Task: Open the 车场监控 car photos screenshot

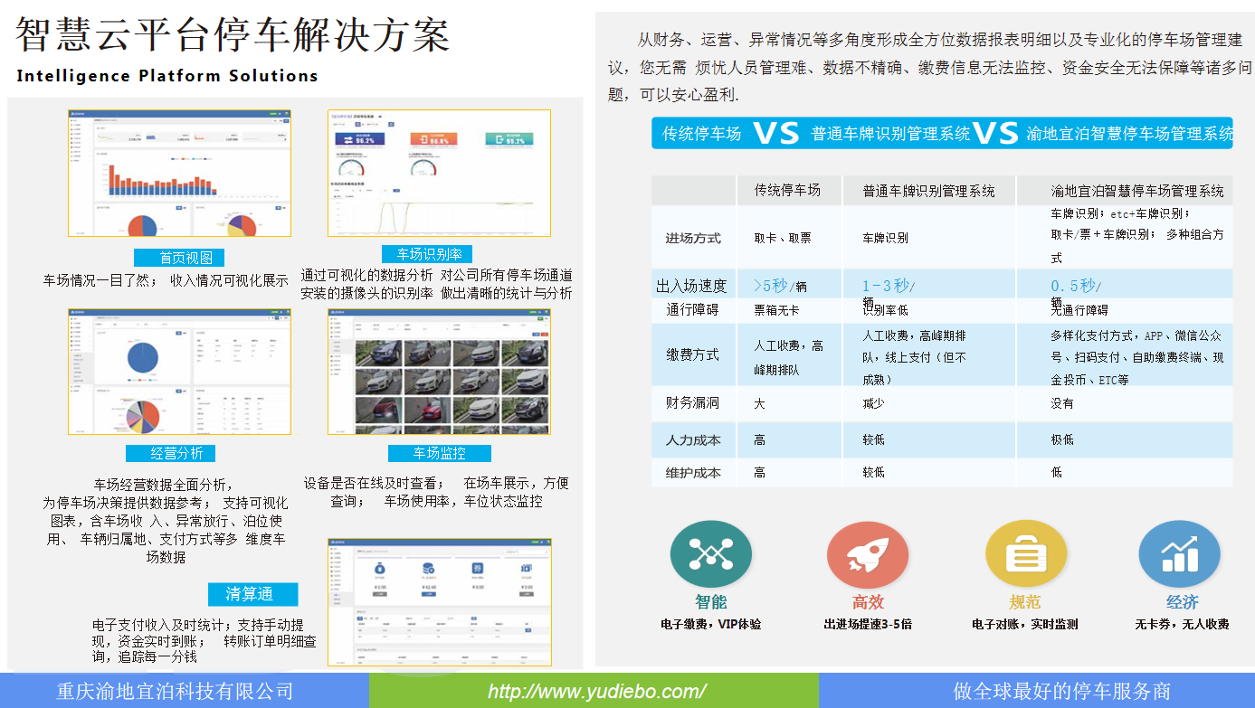Action: click(x=439, y=372)
